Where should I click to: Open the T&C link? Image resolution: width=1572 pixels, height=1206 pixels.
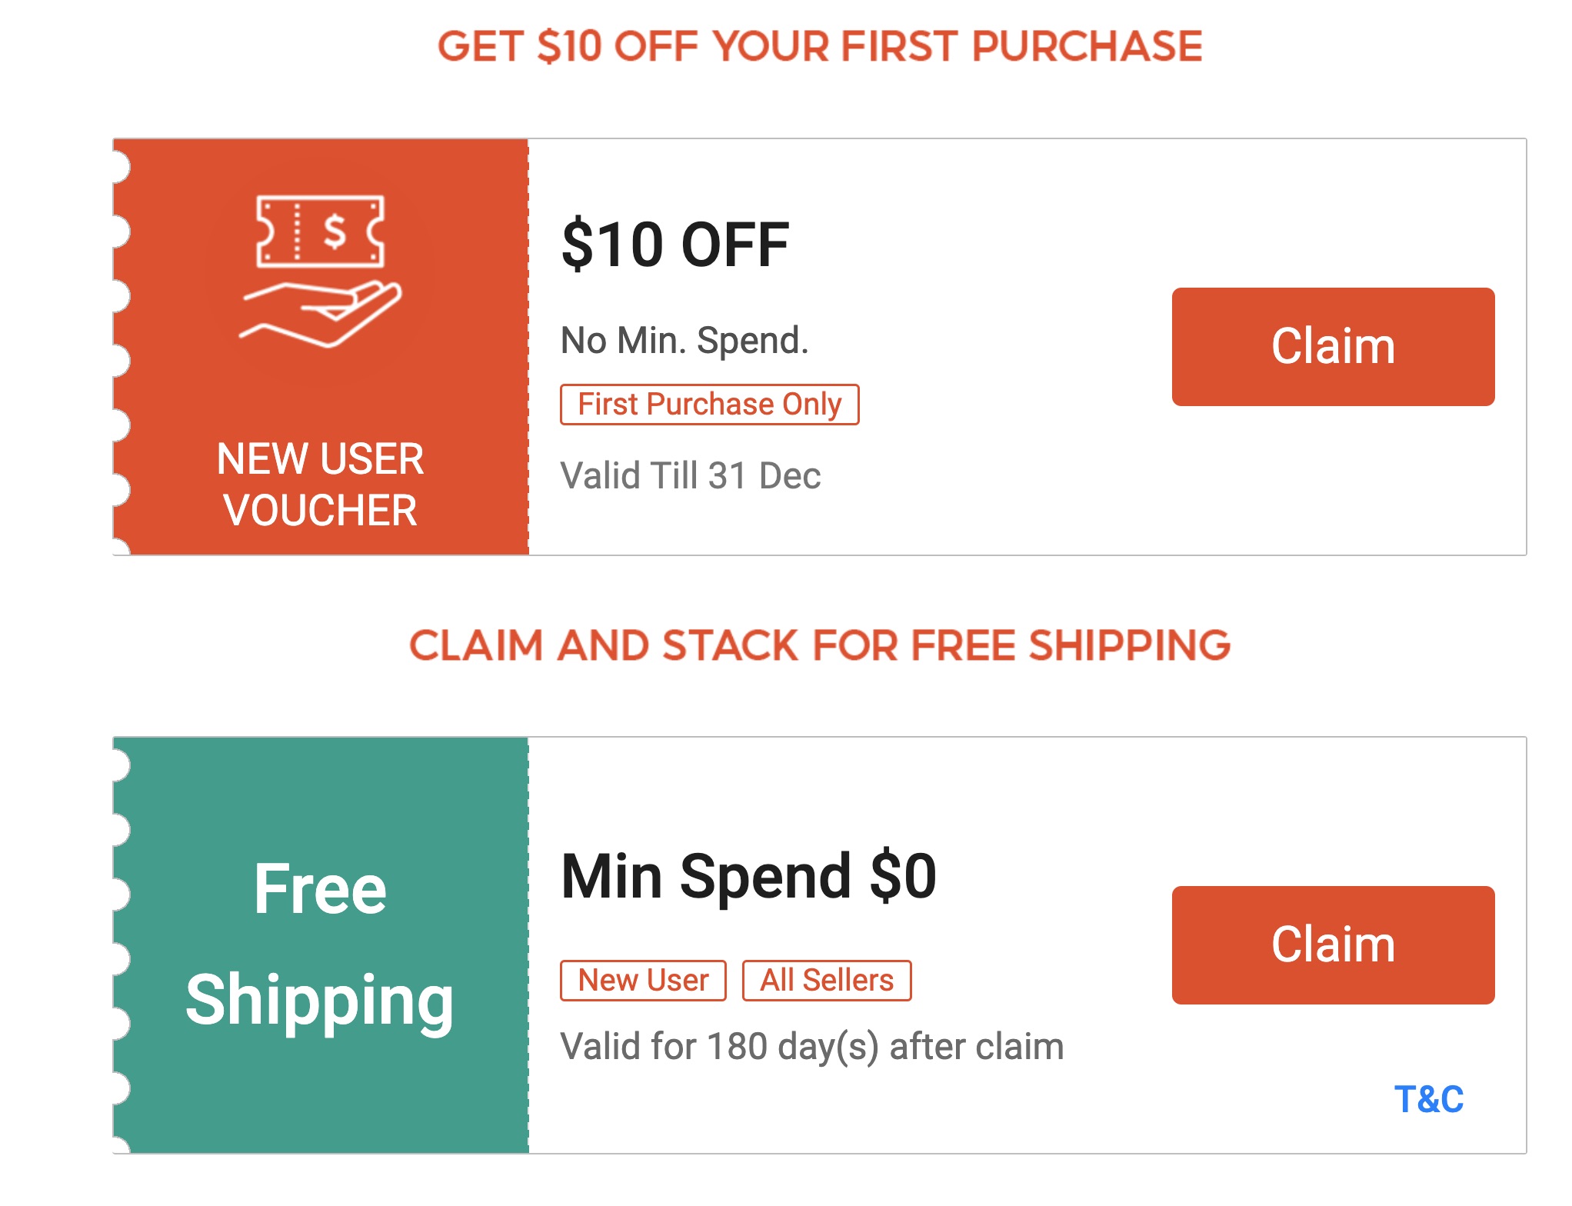(1428, 1099)
